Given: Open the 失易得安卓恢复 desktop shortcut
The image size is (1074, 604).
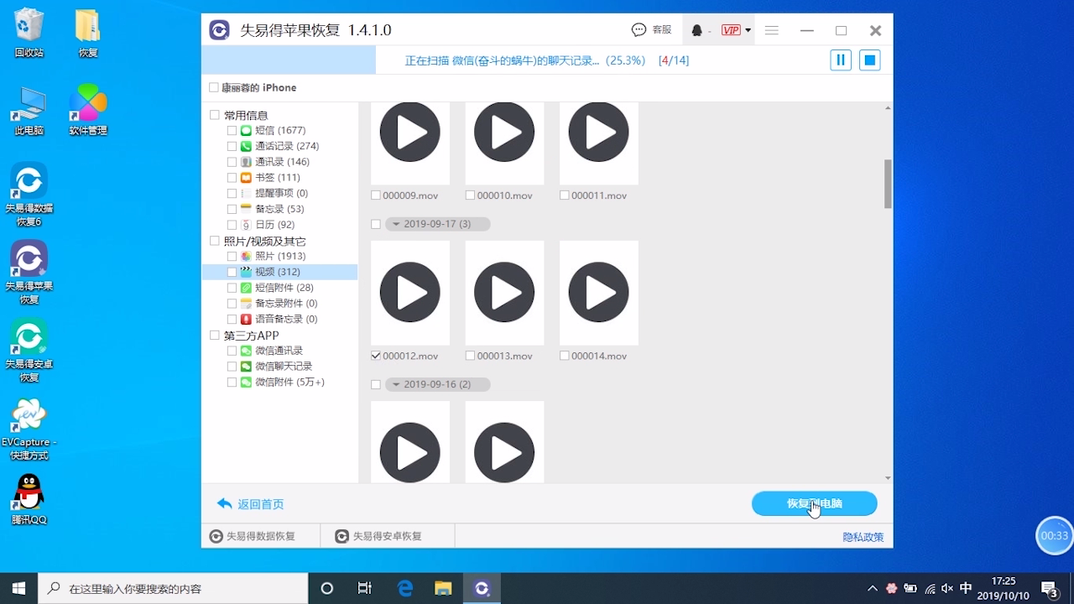Looking at the screenshot, I should (29, 351).
